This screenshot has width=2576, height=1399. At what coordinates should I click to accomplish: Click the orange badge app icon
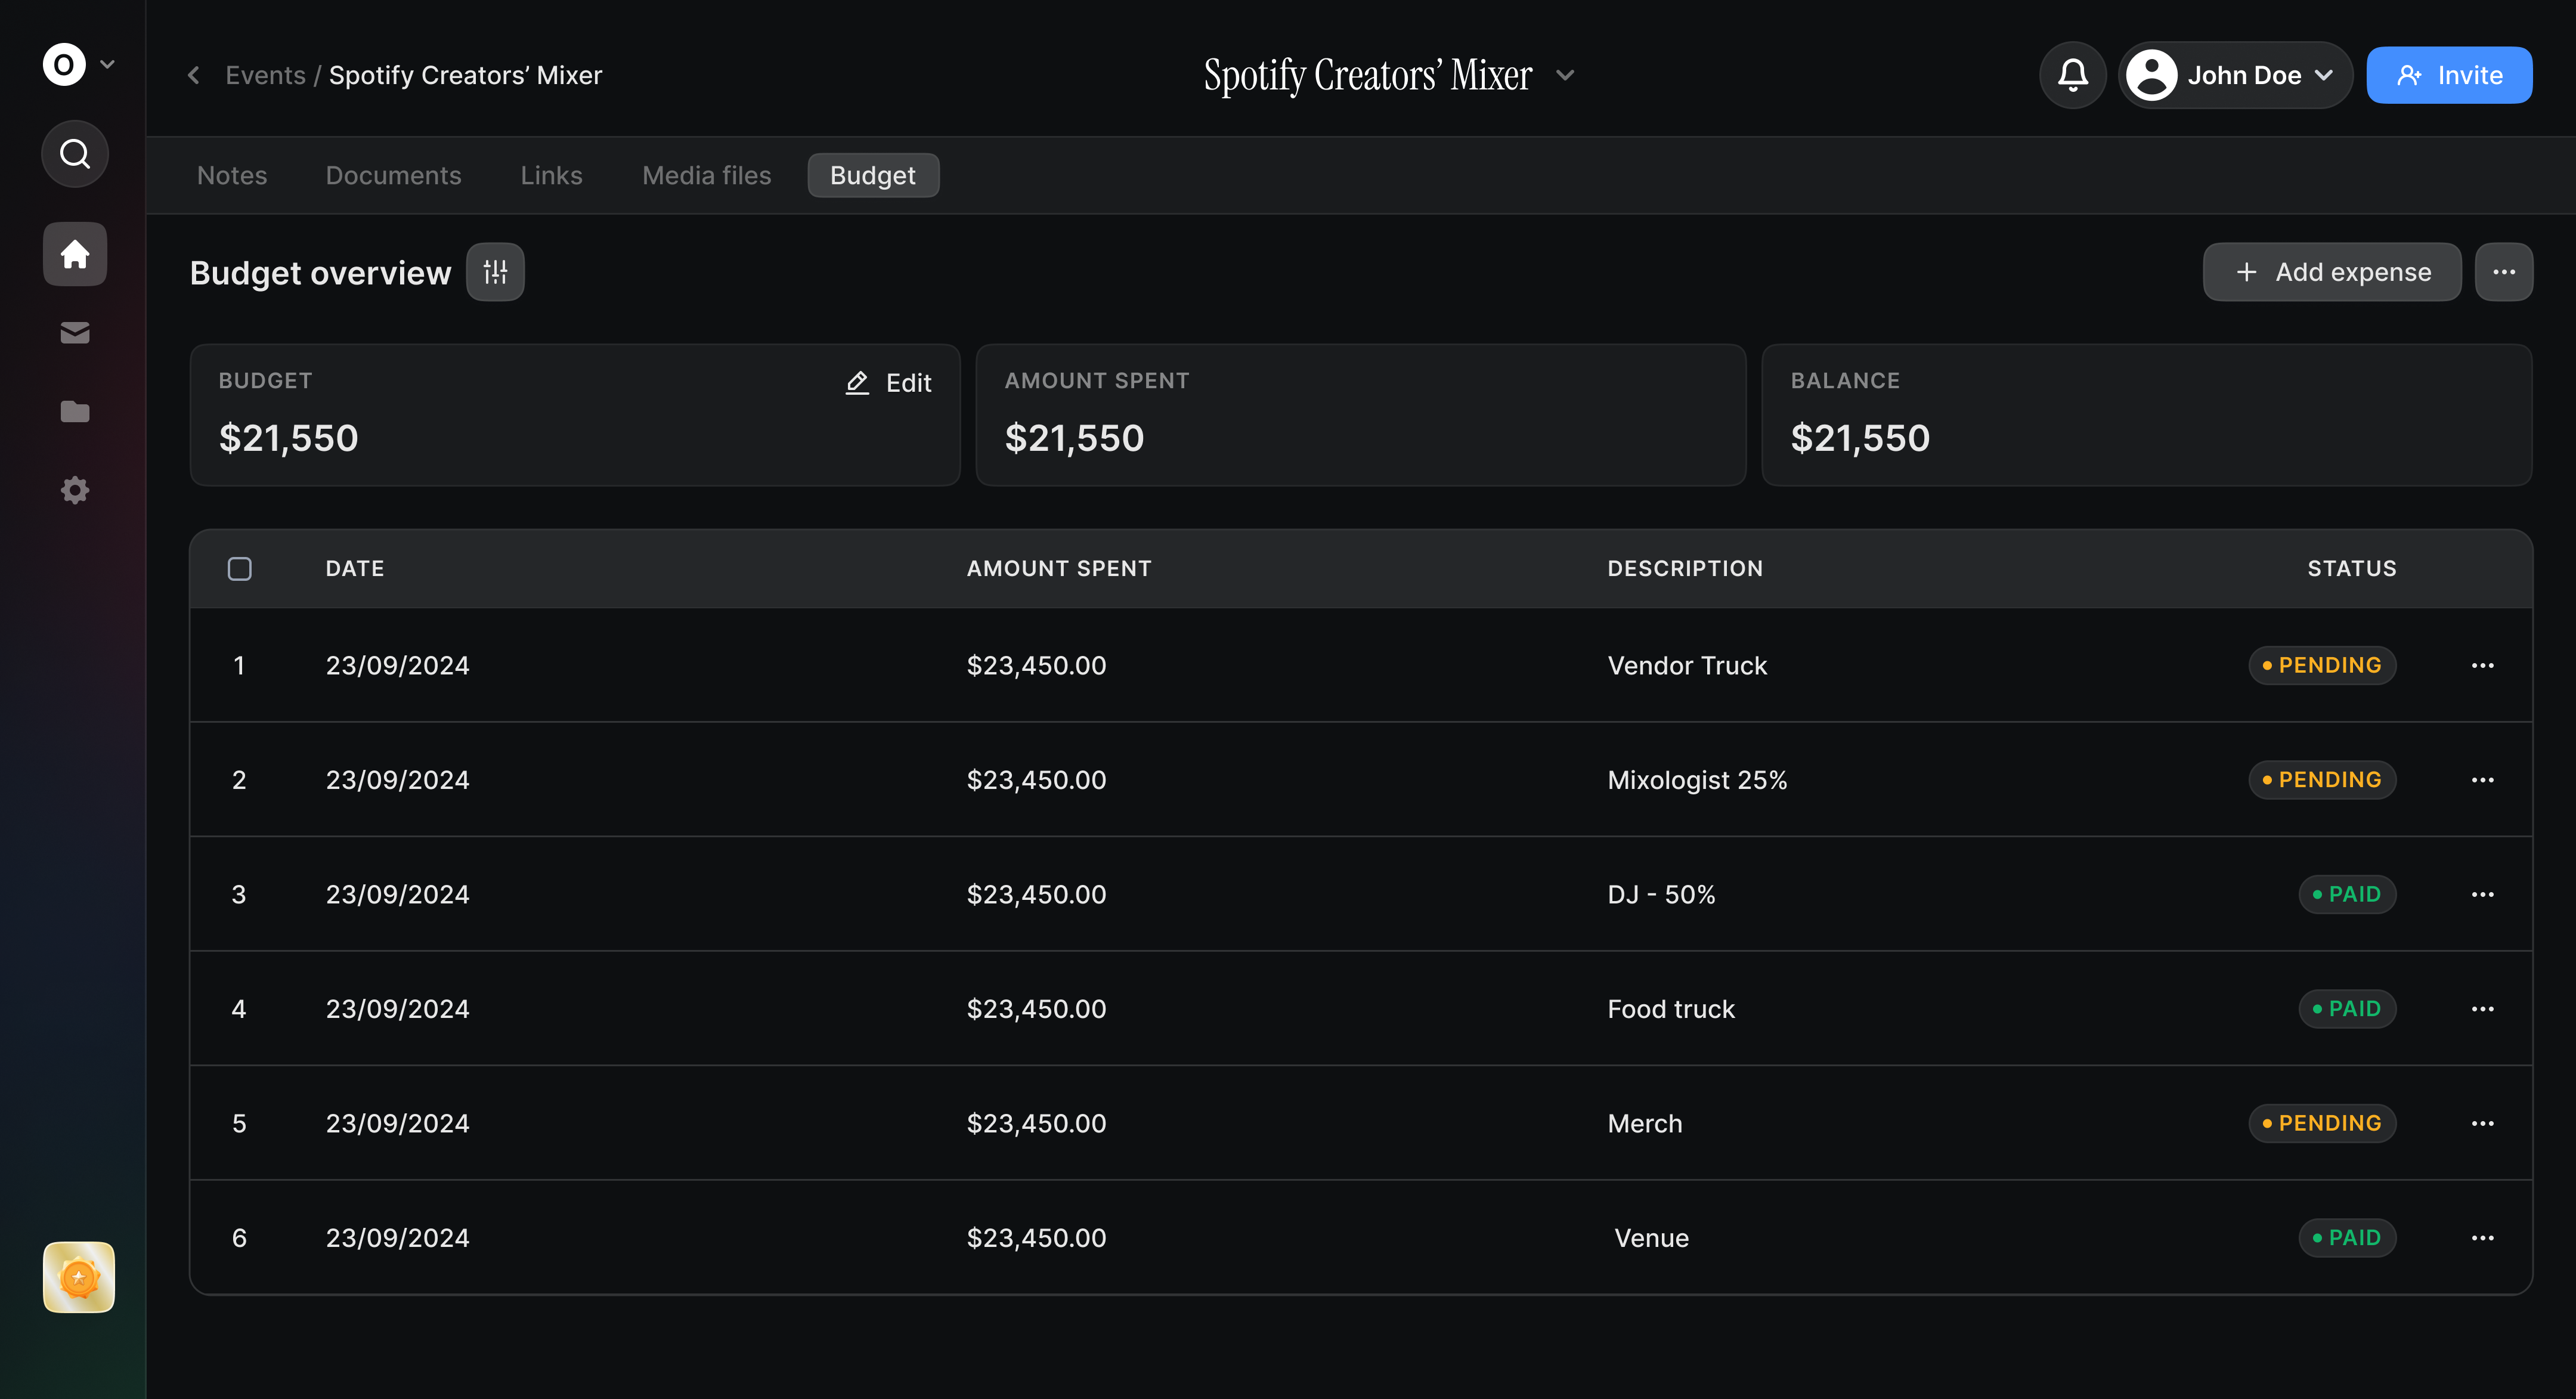78,1277
